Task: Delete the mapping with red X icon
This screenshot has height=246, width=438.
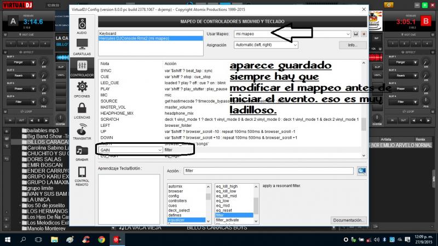Action: pos(364,34)
